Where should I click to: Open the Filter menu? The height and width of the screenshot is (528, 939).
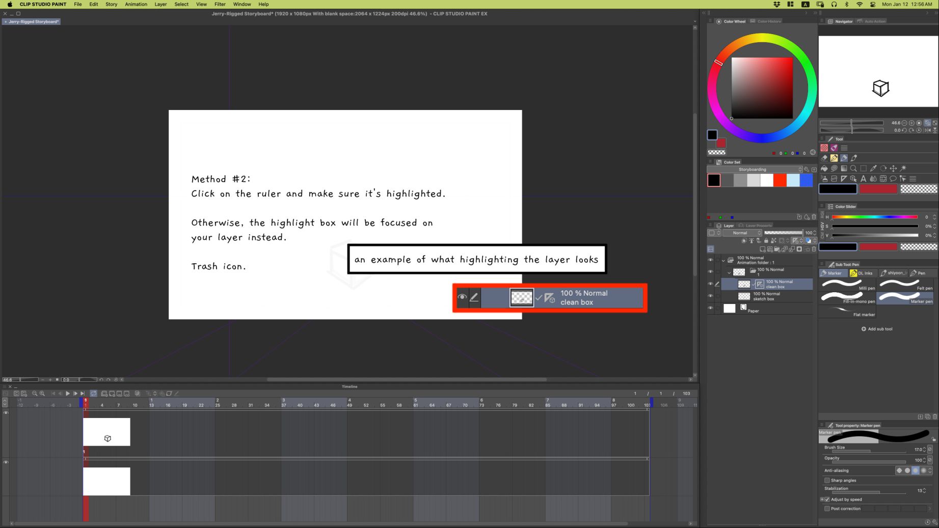[x=220, y=4]
